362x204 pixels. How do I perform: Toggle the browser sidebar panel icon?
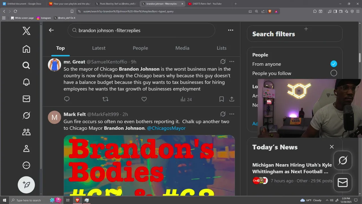point(335,11)
